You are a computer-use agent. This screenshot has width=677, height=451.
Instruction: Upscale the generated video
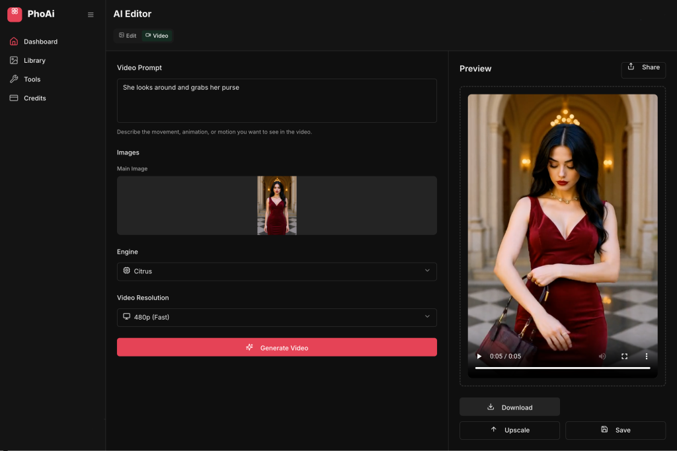pyautogui.click(x=509, y=430)
